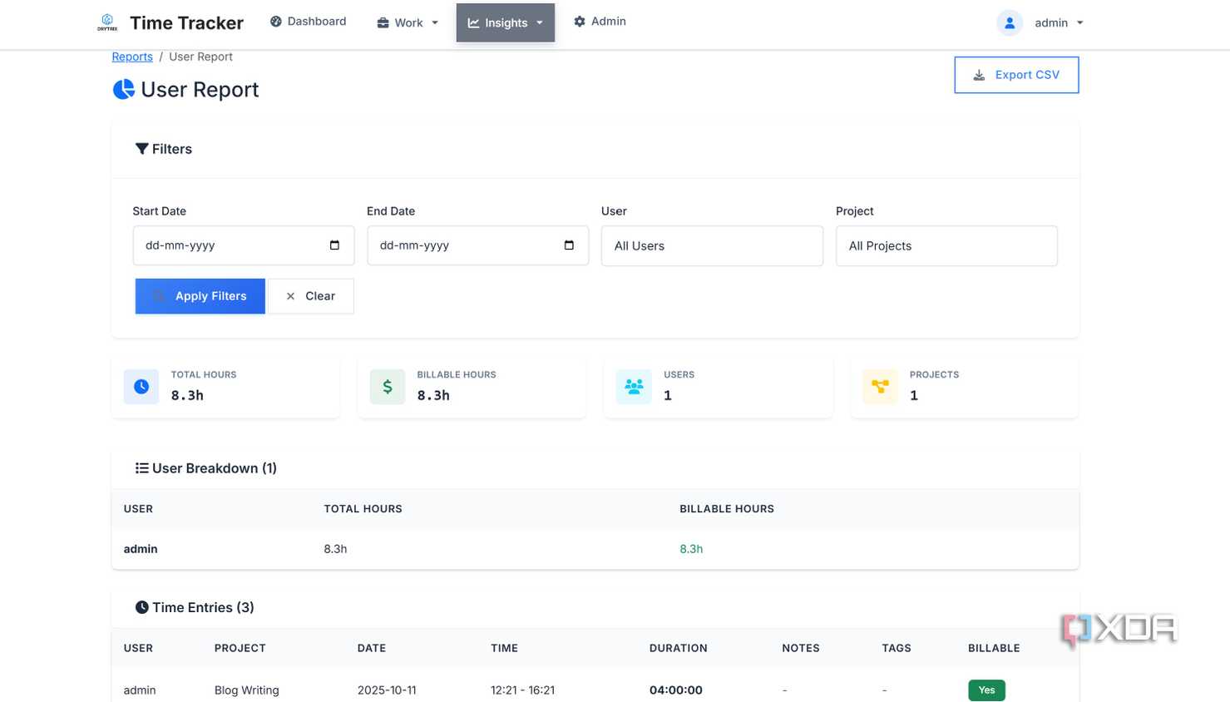Screen dimensions: 1230x702
Task: Click the 12:21 - 16:21 time cell
Action: click(x=522, y=690)
